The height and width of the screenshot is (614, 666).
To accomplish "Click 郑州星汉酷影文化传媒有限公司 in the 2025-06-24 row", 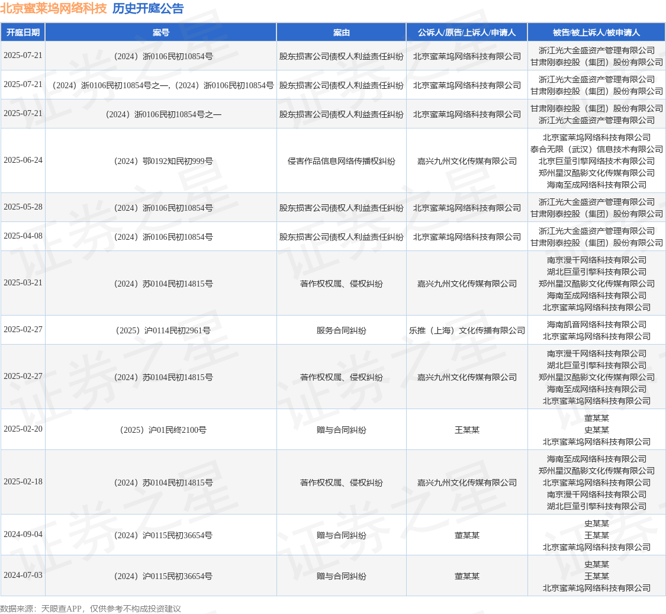I will (596, 173).
